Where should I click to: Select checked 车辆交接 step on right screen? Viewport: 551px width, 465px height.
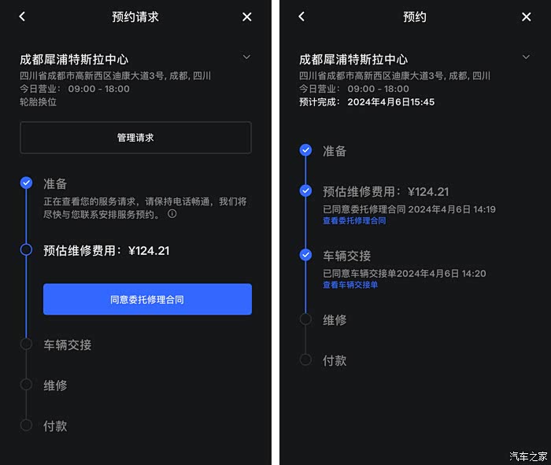[x=305, y=255]
